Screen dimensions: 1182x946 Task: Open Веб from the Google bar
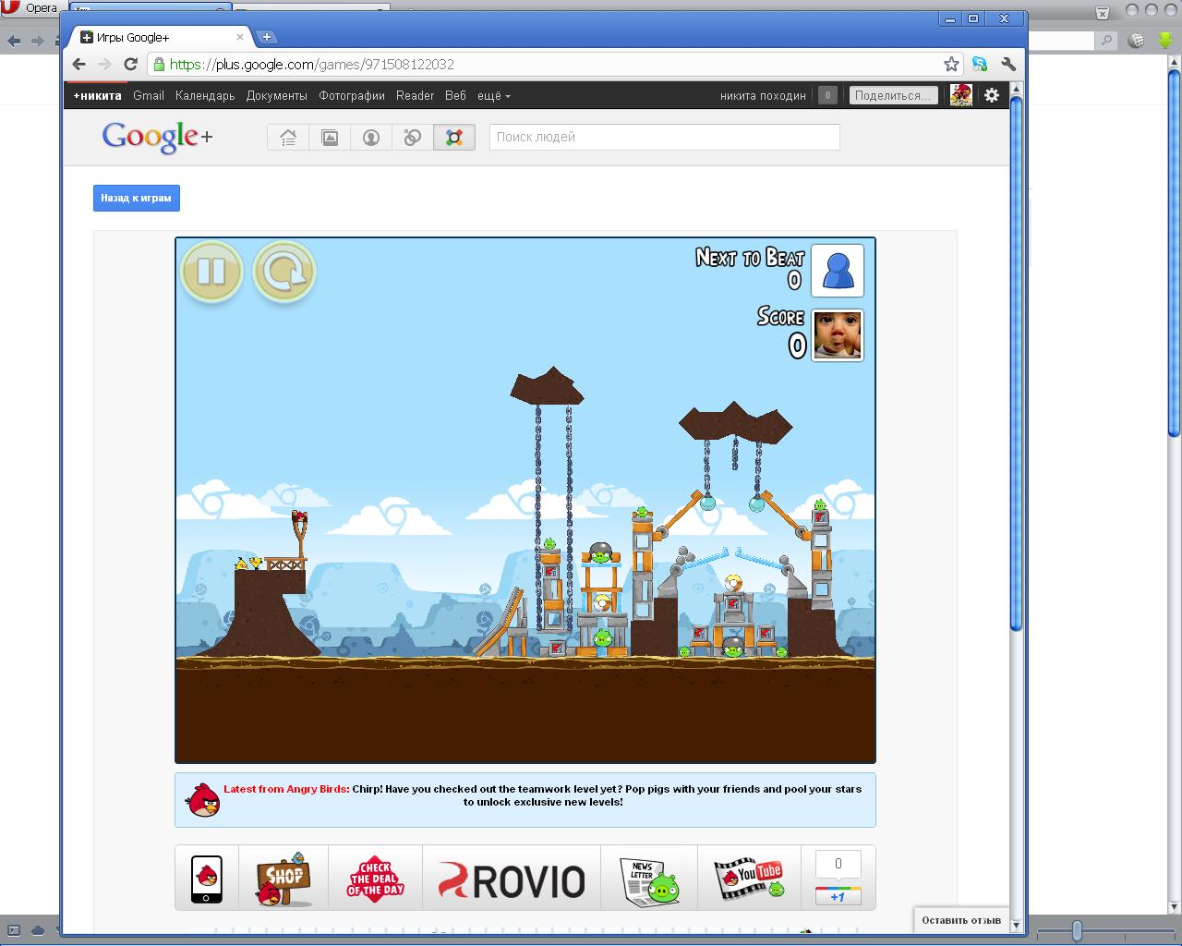point(455,95)
